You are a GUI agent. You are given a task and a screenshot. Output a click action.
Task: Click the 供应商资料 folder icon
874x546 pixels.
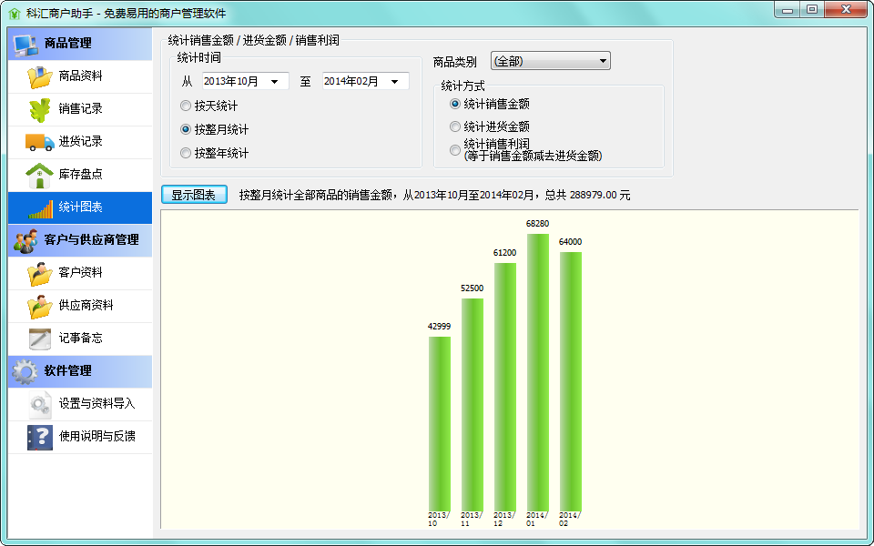(40, 306)
